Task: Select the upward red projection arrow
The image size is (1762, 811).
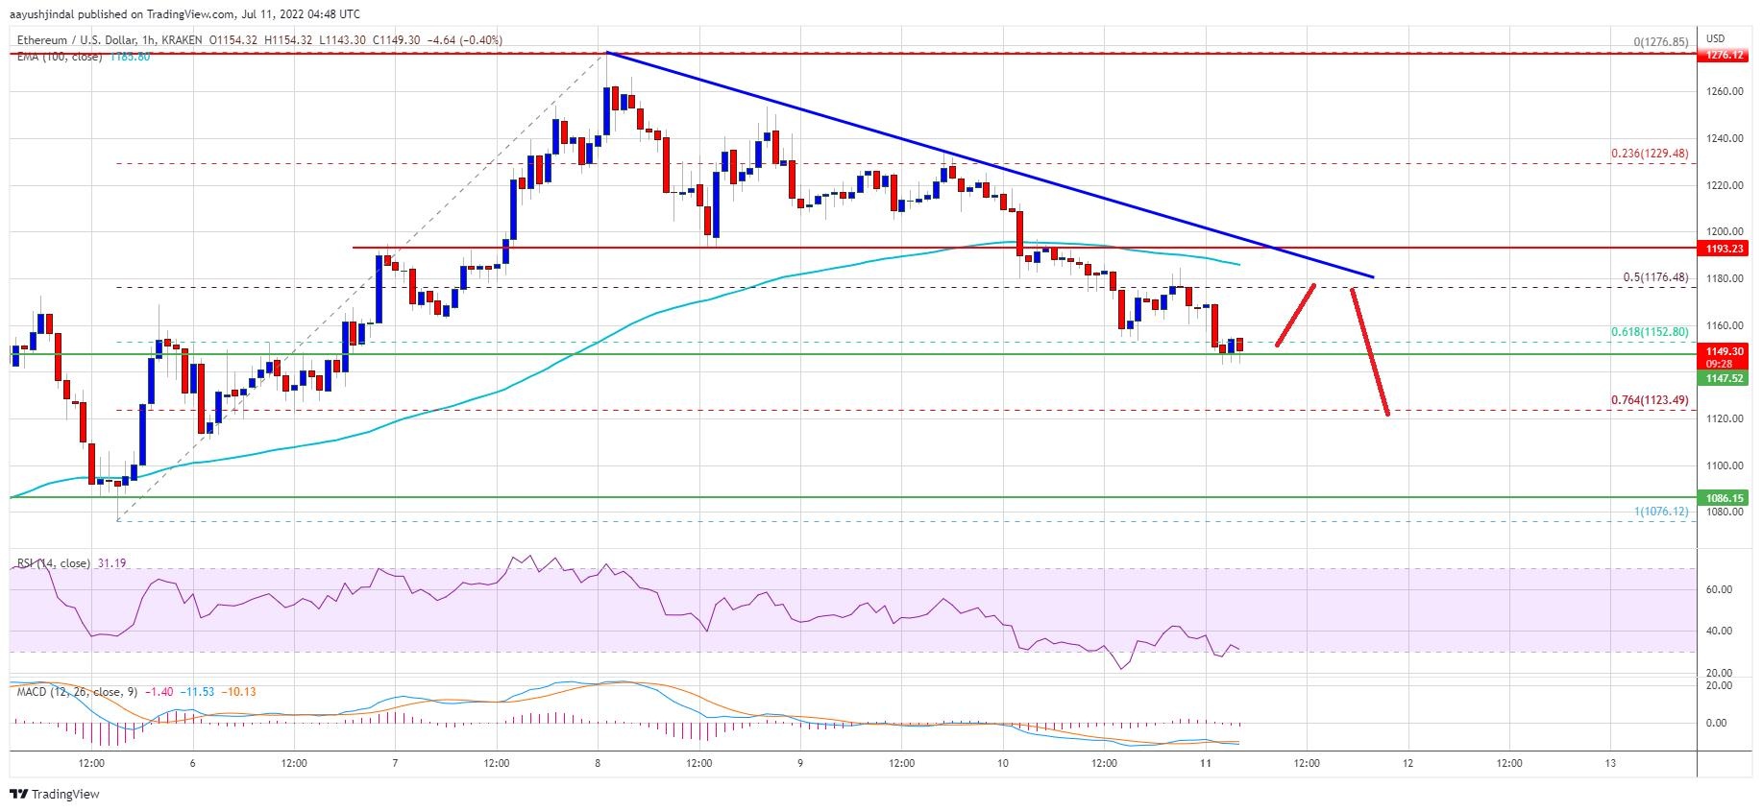Action: (x=1295, y=315)
